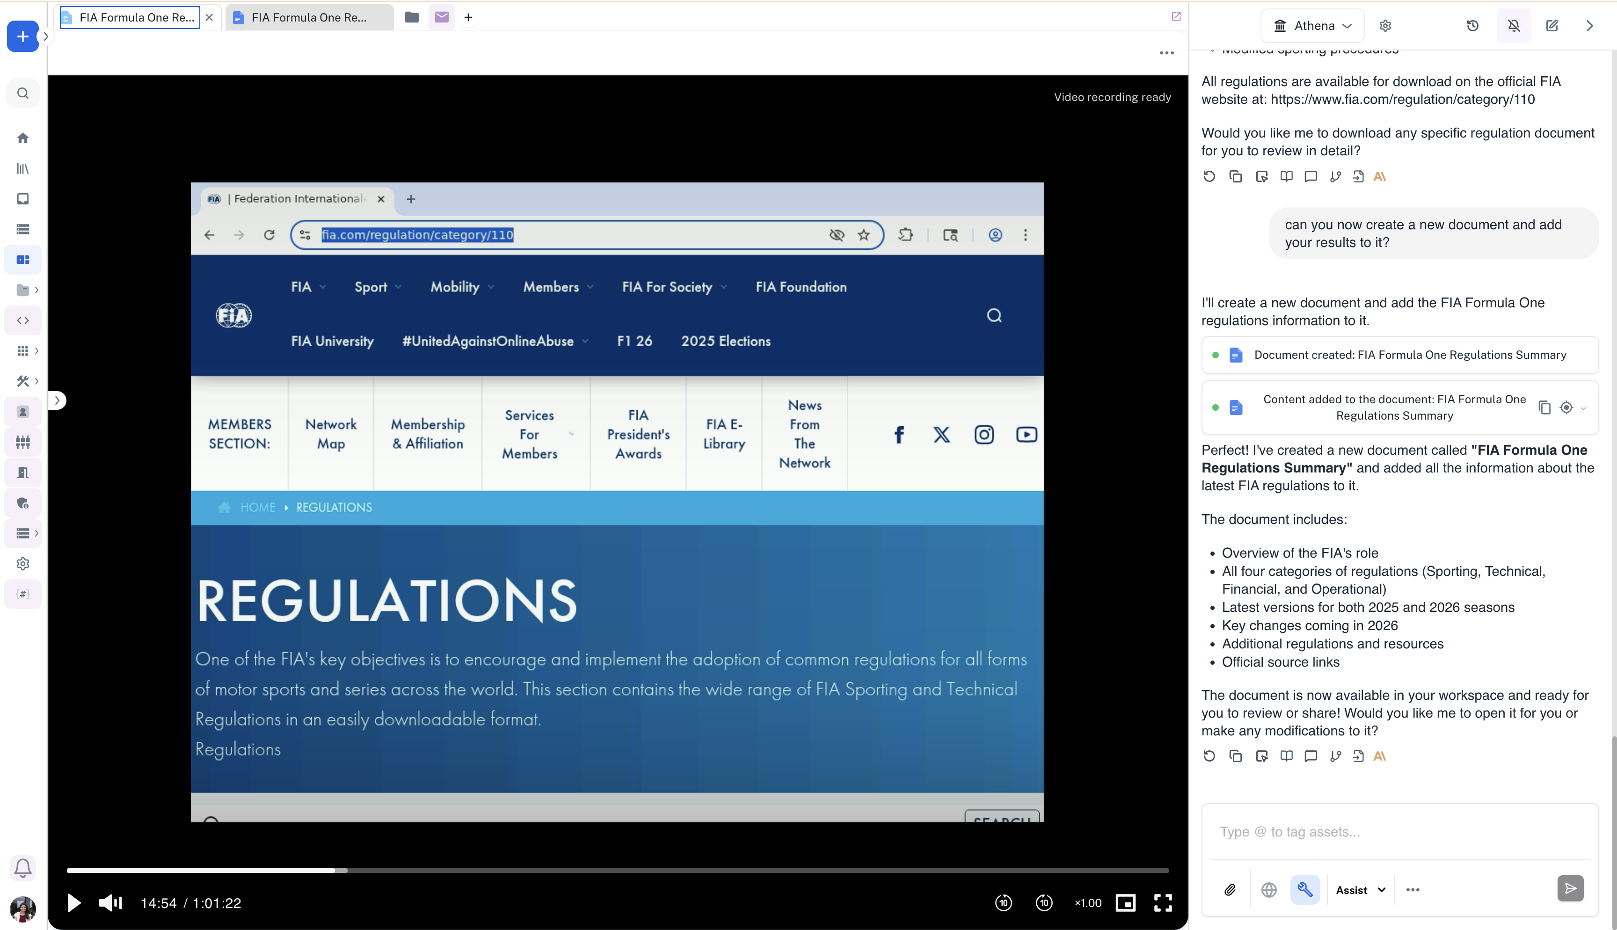Start new chat with edit icon
Screen dimensions: 1617x930
[1552, 26]
